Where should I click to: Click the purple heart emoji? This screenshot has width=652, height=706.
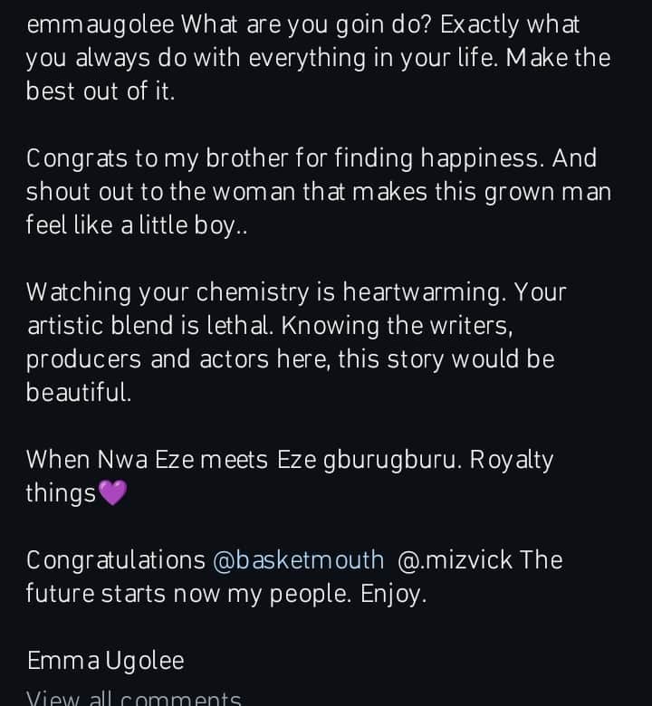pos(112,493)
